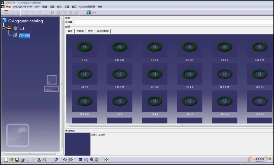Select the O形圈 family in tree

24,36
